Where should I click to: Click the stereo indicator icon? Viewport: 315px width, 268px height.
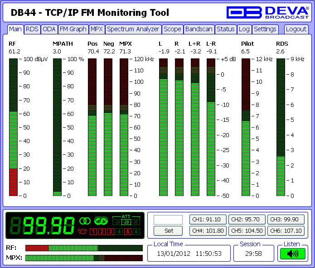(85, 221)
